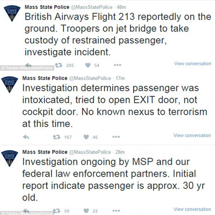Viewport: 215px width, 215px height.
Task: Like the tweet with 54 likes
Action: (x=88, y=65)
